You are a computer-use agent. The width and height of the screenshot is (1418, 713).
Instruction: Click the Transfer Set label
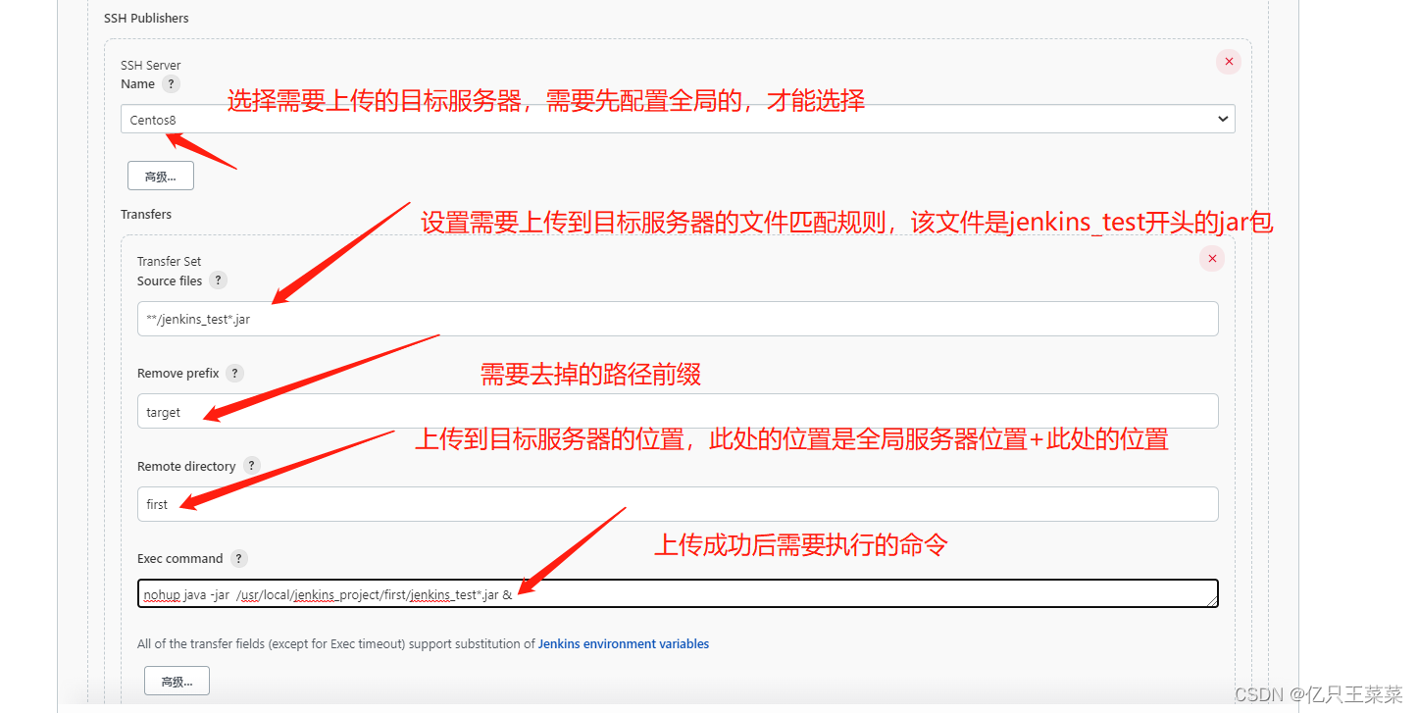click(x=170, y=261)
